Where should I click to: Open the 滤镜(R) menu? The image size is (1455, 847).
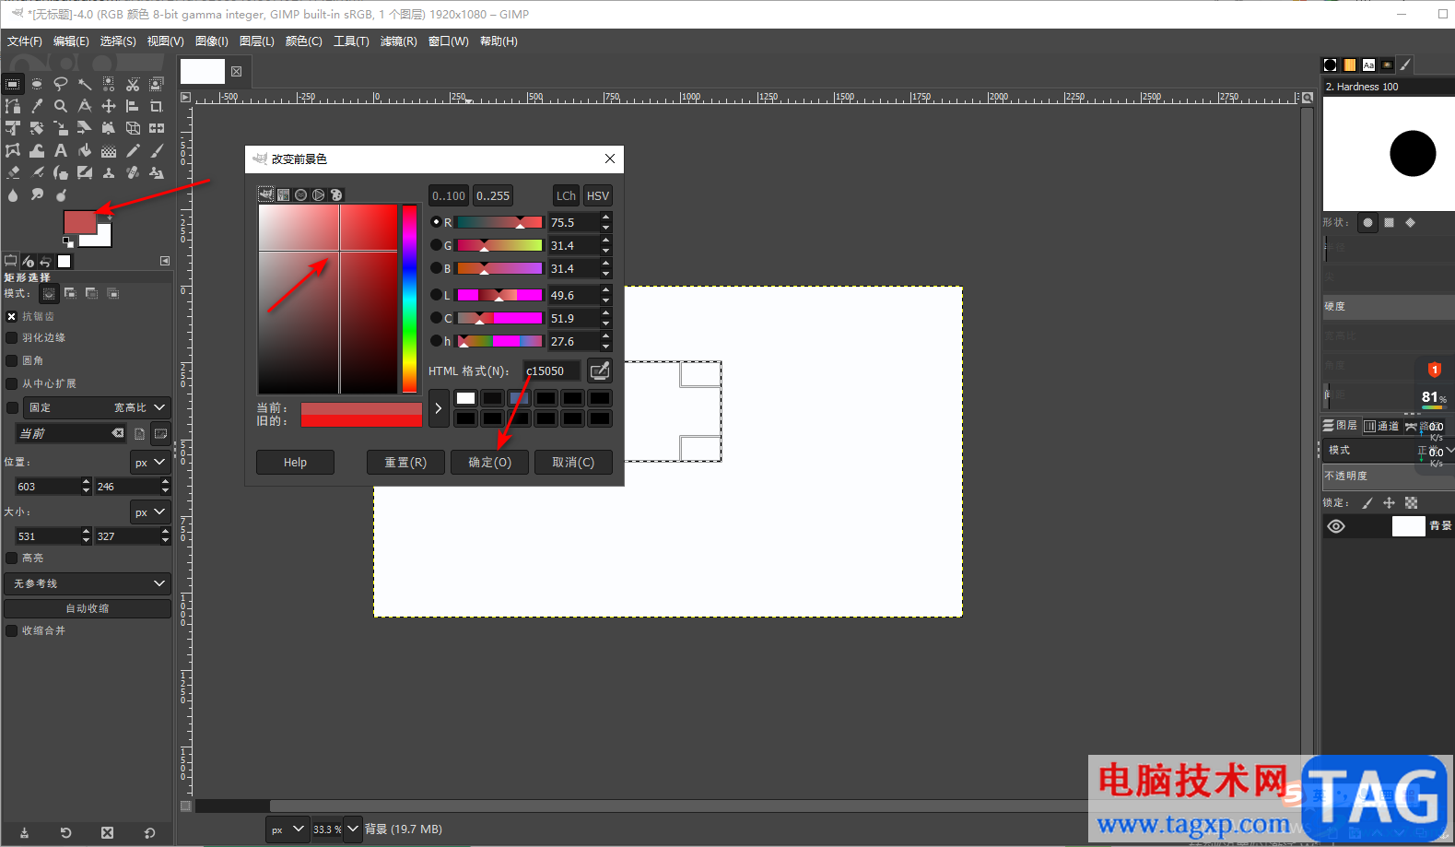coord(398,41)
